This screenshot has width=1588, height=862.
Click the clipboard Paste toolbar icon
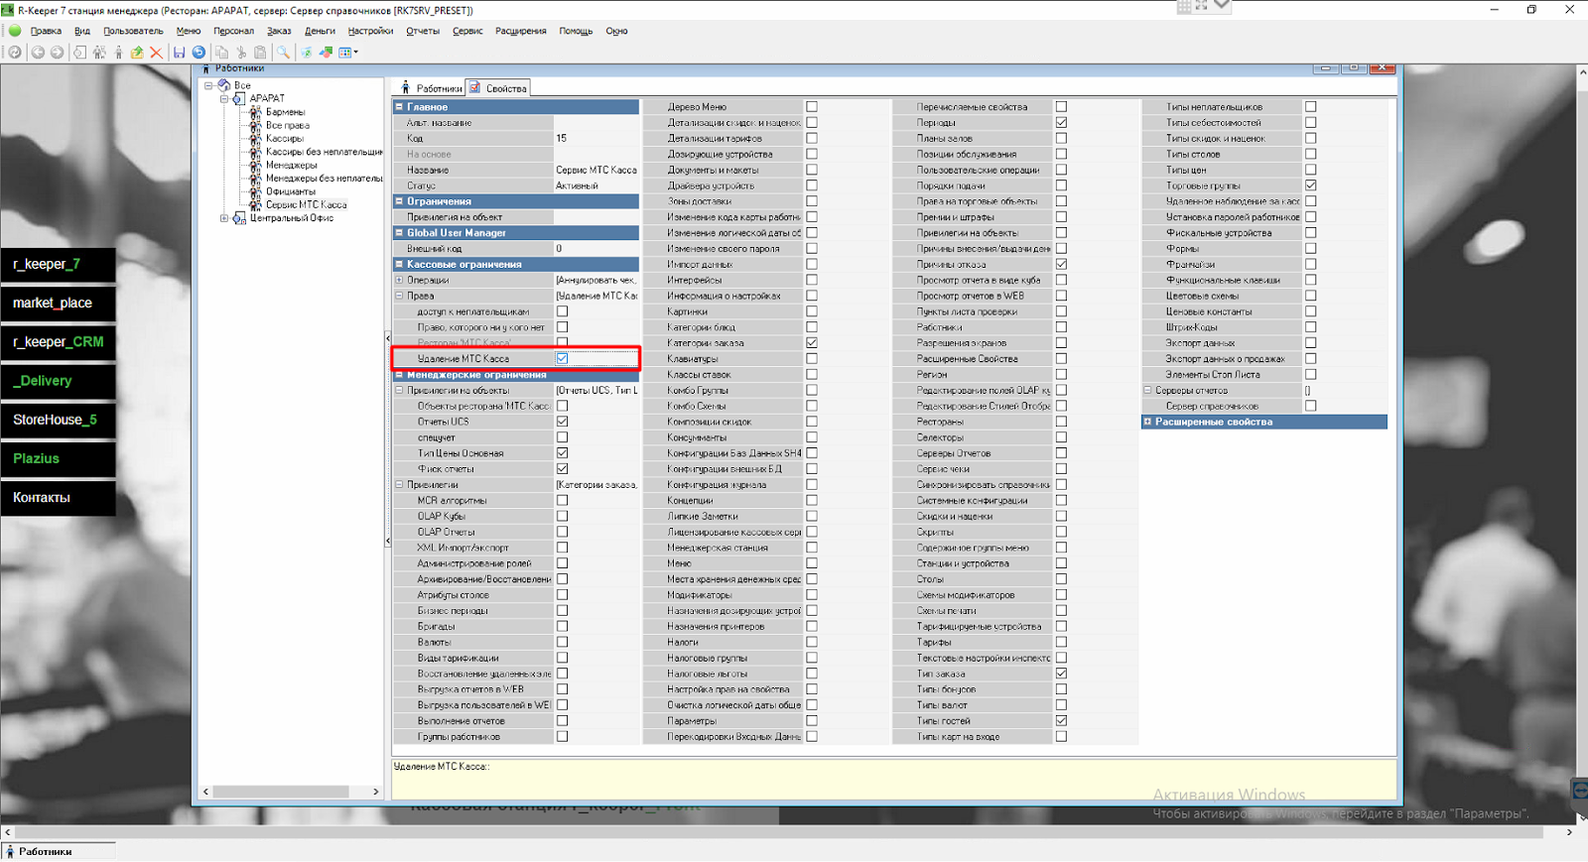point(260,53)
